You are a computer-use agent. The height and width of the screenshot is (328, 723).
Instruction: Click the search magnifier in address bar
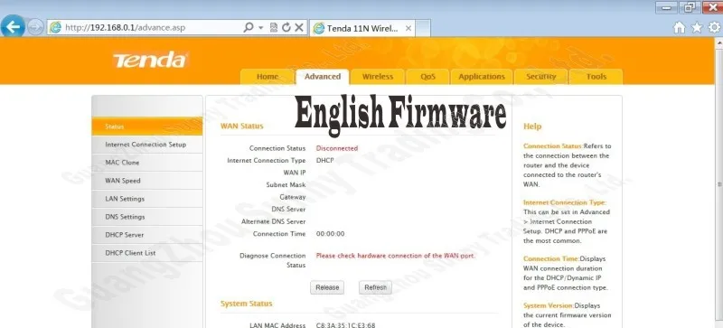click(248, 27)
